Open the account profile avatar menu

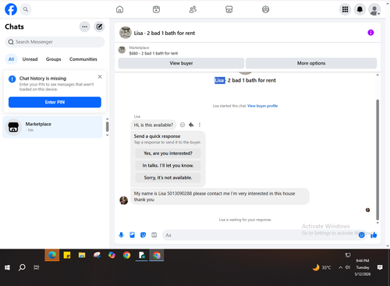[374, 9]
